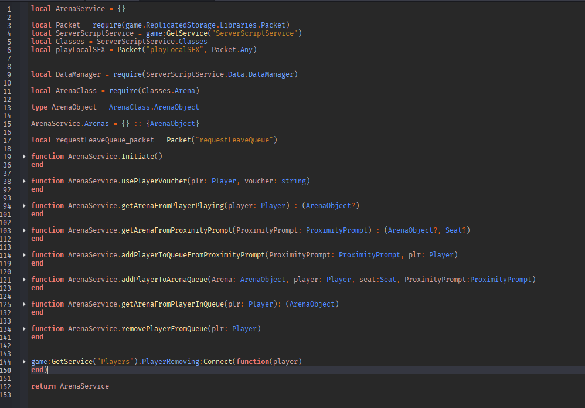Click 'end)' on line 150
This screenshot has width=585, height=408.
click(39, 369)
